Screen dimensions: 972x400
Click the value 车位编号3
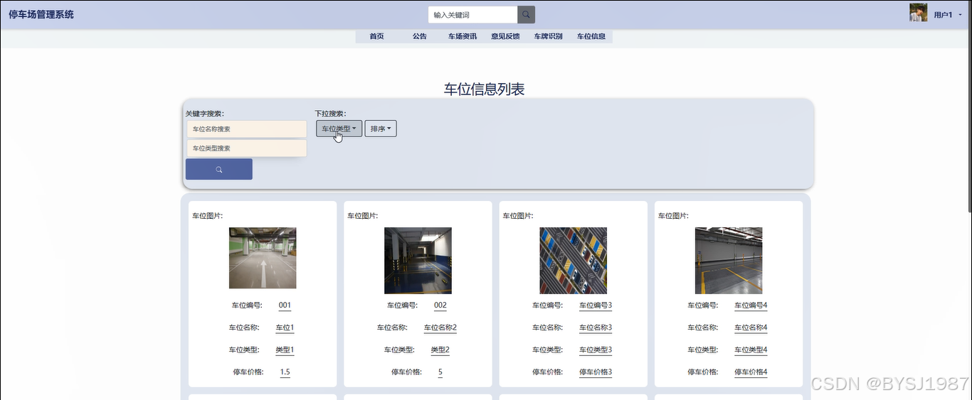(596, 306)
